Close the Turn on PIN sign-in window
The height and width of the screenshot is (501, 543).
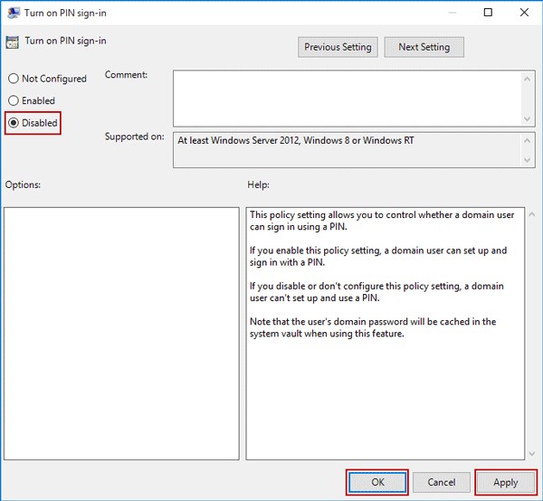click(x=524, y=13)
